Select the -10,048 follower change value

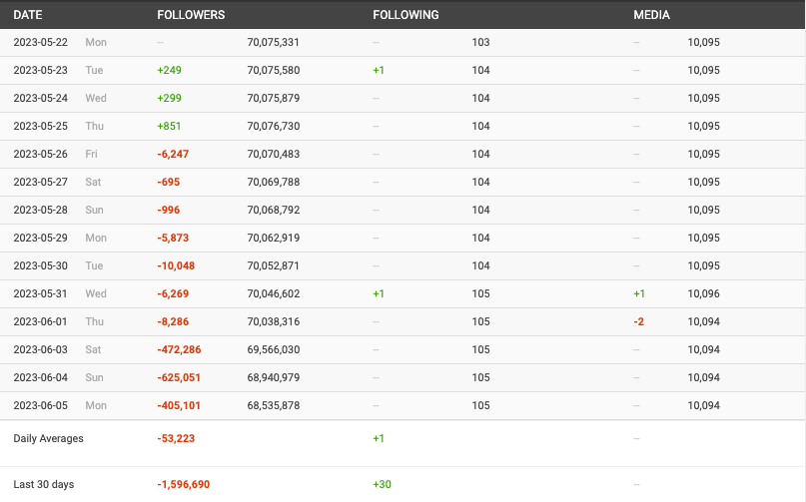coord(176,266)
